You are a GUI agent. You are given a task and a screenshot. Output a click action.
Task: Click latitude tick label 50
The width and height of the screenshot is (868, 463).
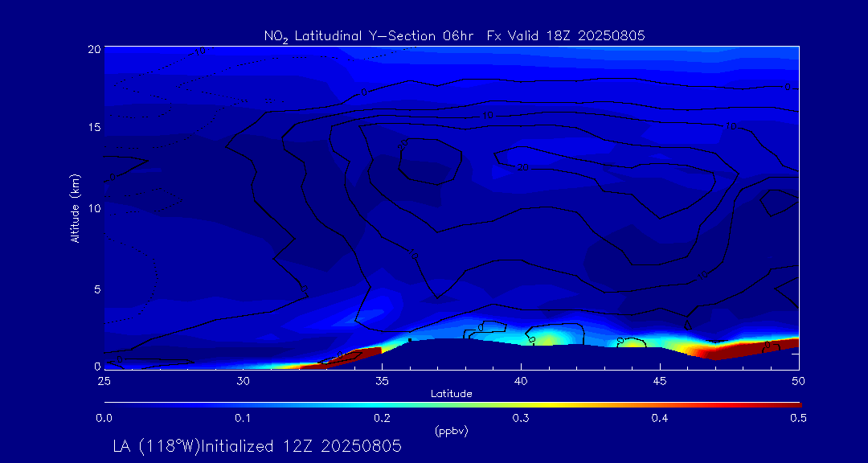tap(799, 381)
